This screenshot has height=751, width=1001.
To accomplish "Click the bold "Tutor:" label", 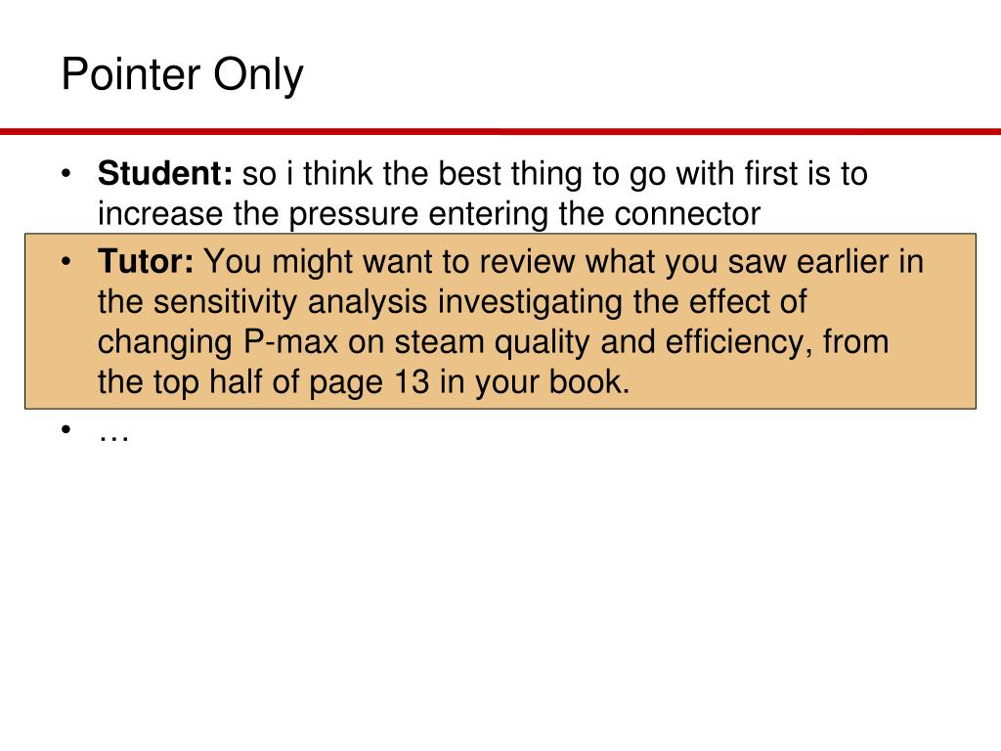I will pyautogui.click(x=146, y=261).
